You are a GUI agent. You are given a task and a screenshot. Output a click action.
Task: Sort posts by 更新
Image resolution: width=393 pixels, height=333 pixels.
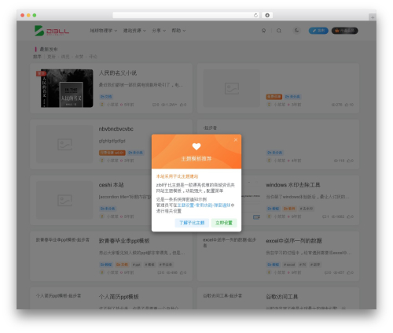pos(51,57)
